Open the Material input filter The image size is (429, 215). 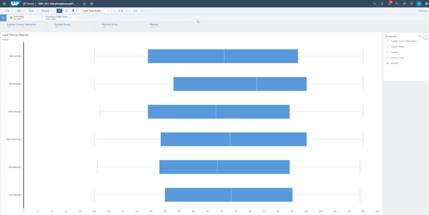[168, 26]
